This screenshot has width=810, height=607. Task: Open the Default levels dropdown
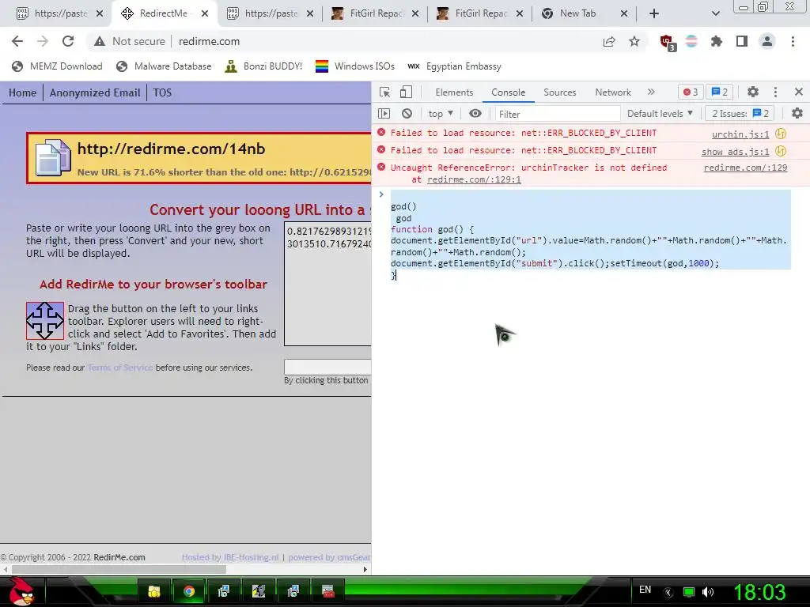pyautogui.click(x=660, y=114)
